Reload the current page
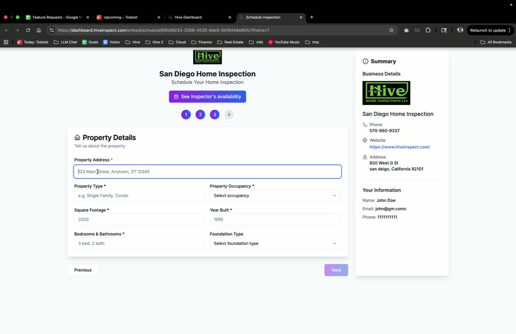Screen dimensions: 516x334 click(x=28, y=30)
